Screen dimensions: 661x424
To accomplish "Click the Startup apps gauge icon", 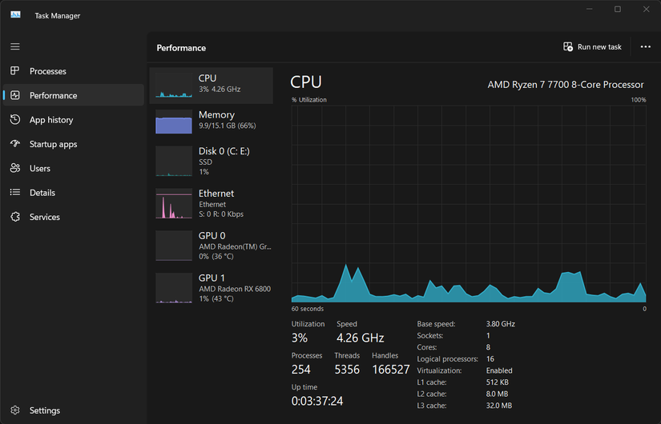I will click(x=15, y=144).
